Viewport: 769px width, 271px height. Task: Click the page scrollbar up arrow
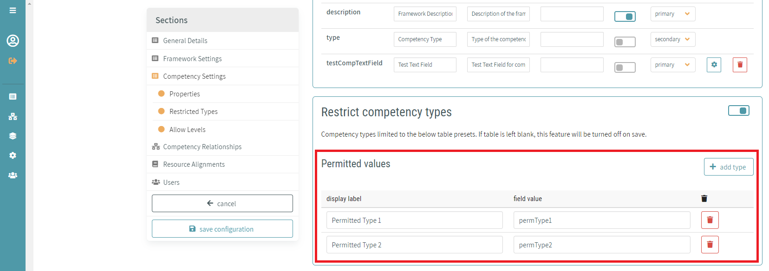click(x=30, y=3)
